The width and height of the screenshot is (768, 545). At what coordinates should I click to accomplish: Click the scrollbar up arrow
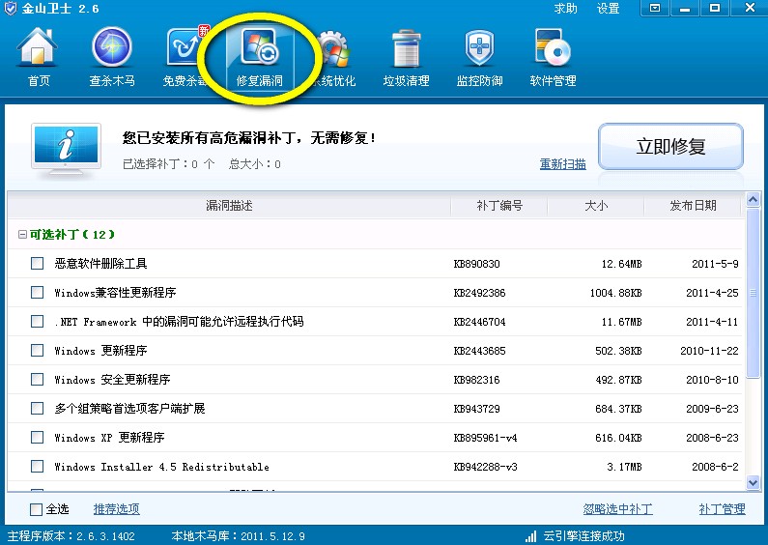coord(753,199)
